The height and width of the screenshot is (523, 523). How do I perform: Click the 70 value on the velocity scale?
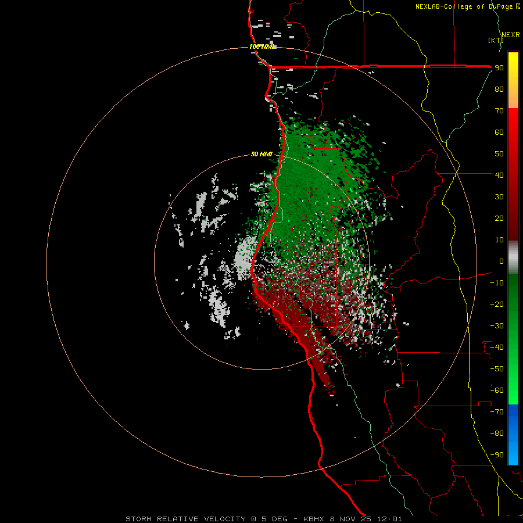499,111
